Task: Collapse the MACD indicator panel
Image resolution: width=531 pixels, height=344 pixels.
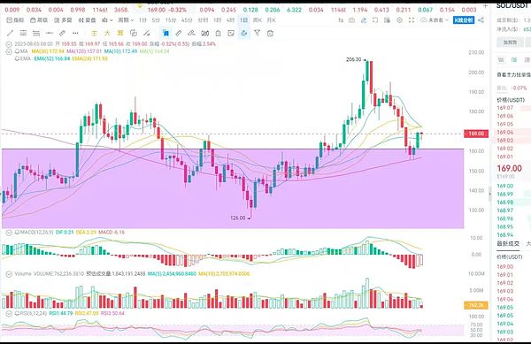Action: (x=9, y=233)
